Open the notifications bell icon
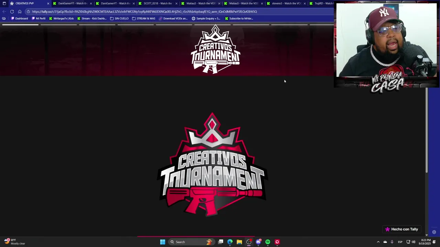Screen dimensions: 440x247 (434, 242)
